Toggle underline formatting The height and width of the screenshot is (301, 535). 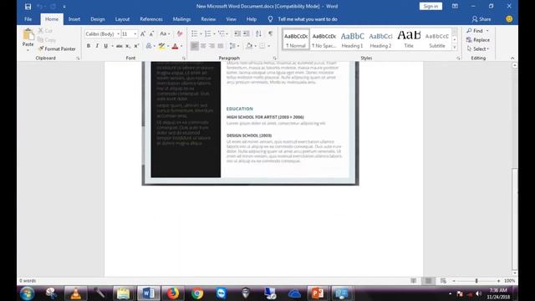coord(106,46)
